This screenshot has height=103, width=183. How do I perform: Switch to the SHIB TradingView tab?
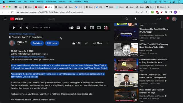(x=110, y=7)
